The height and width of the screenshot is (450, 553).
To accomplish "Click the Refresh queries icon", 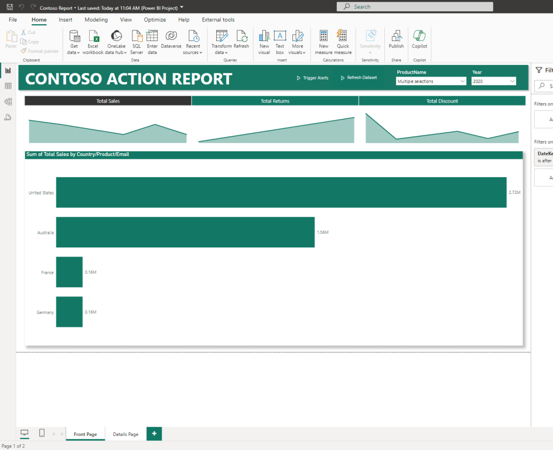I will click(242, 37).
